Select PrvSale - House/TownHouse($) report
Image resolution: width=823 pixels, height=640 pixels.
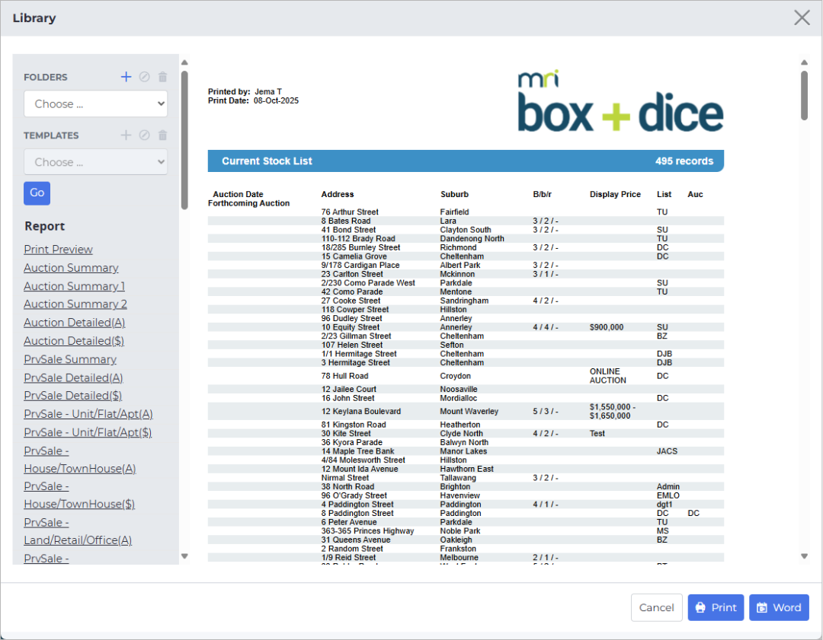[x=79, y=495]
